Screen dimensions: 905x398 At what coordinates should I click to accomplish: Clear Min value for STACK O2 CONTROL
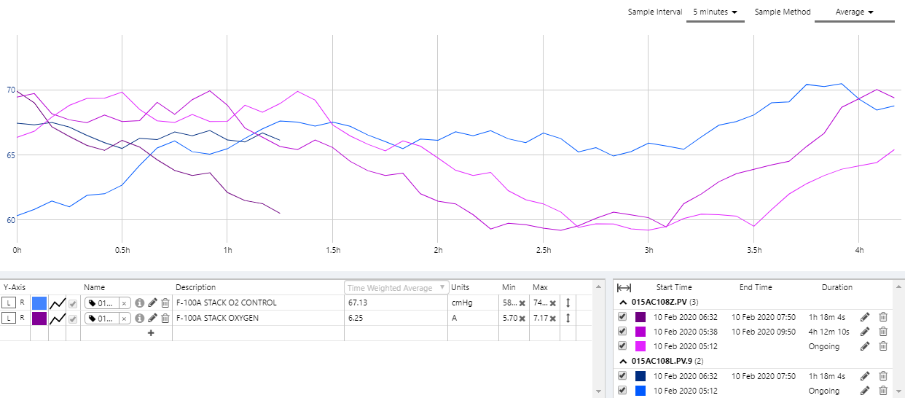522,303
